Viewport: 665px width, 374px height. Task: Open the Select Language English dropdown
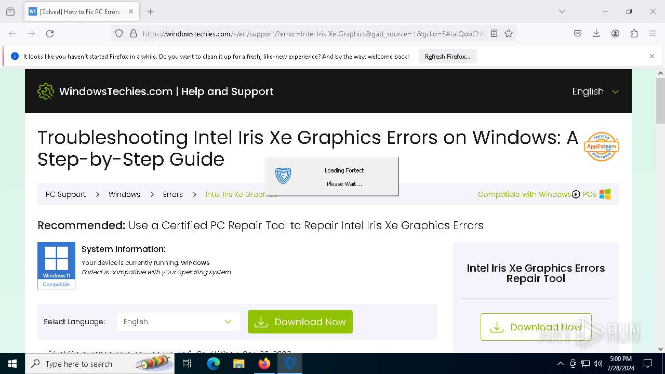tap(178, 322)
